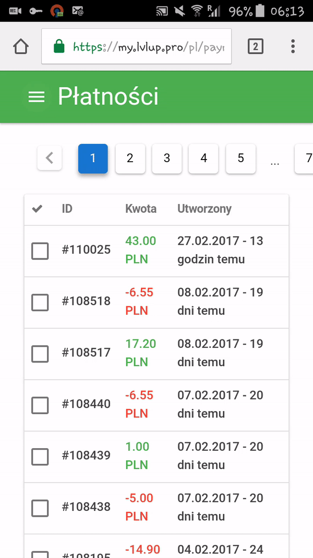Check the box for payment #110025
The width and height of the screenshot is (313, 558).
coord(40,251)
